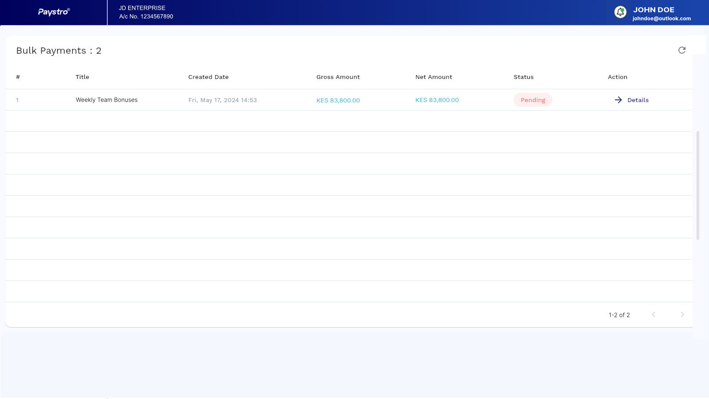This screenshot has height=399, width=709.
Task: Click the Paystro logo
Action: coord(54,12)
